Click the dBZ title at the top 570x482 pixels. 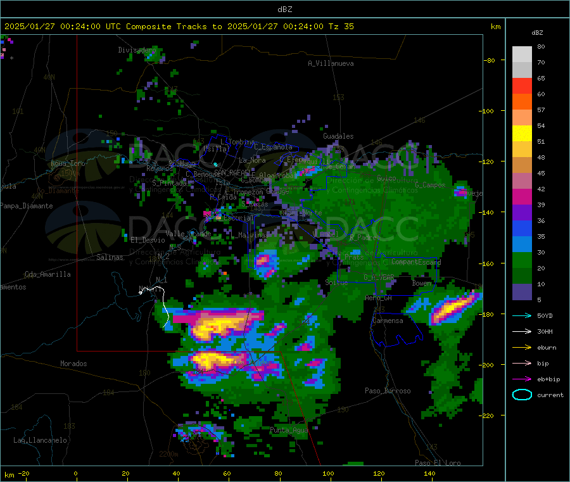click(284, 9)
